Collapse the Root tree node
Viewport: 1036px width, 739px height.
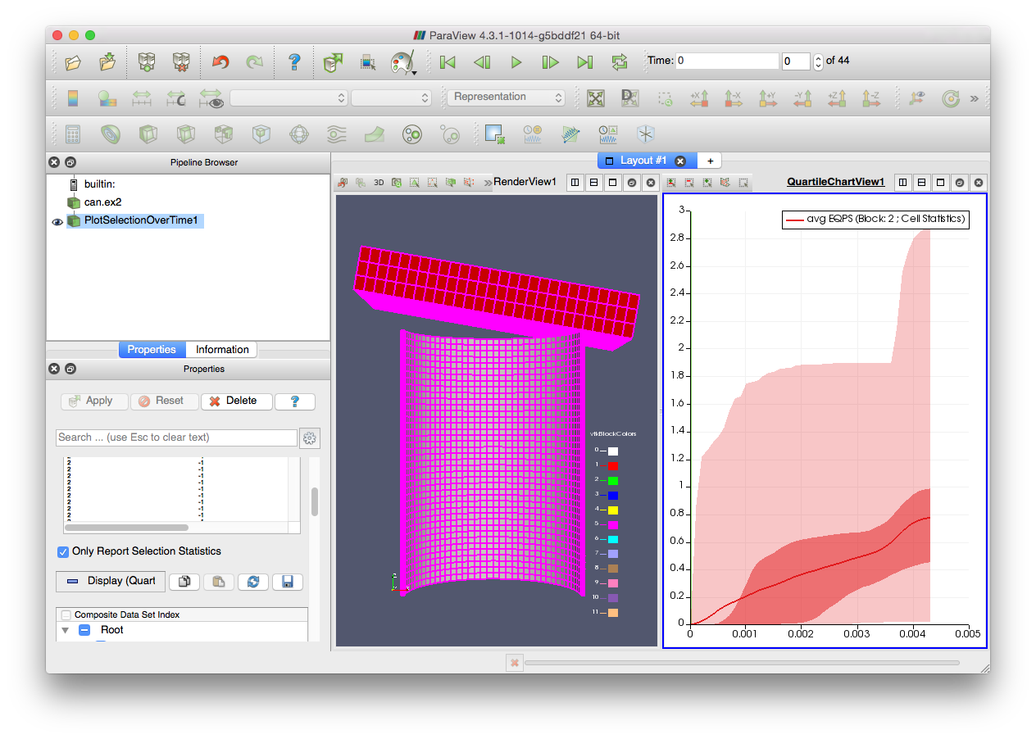click(x=66, y=630)
